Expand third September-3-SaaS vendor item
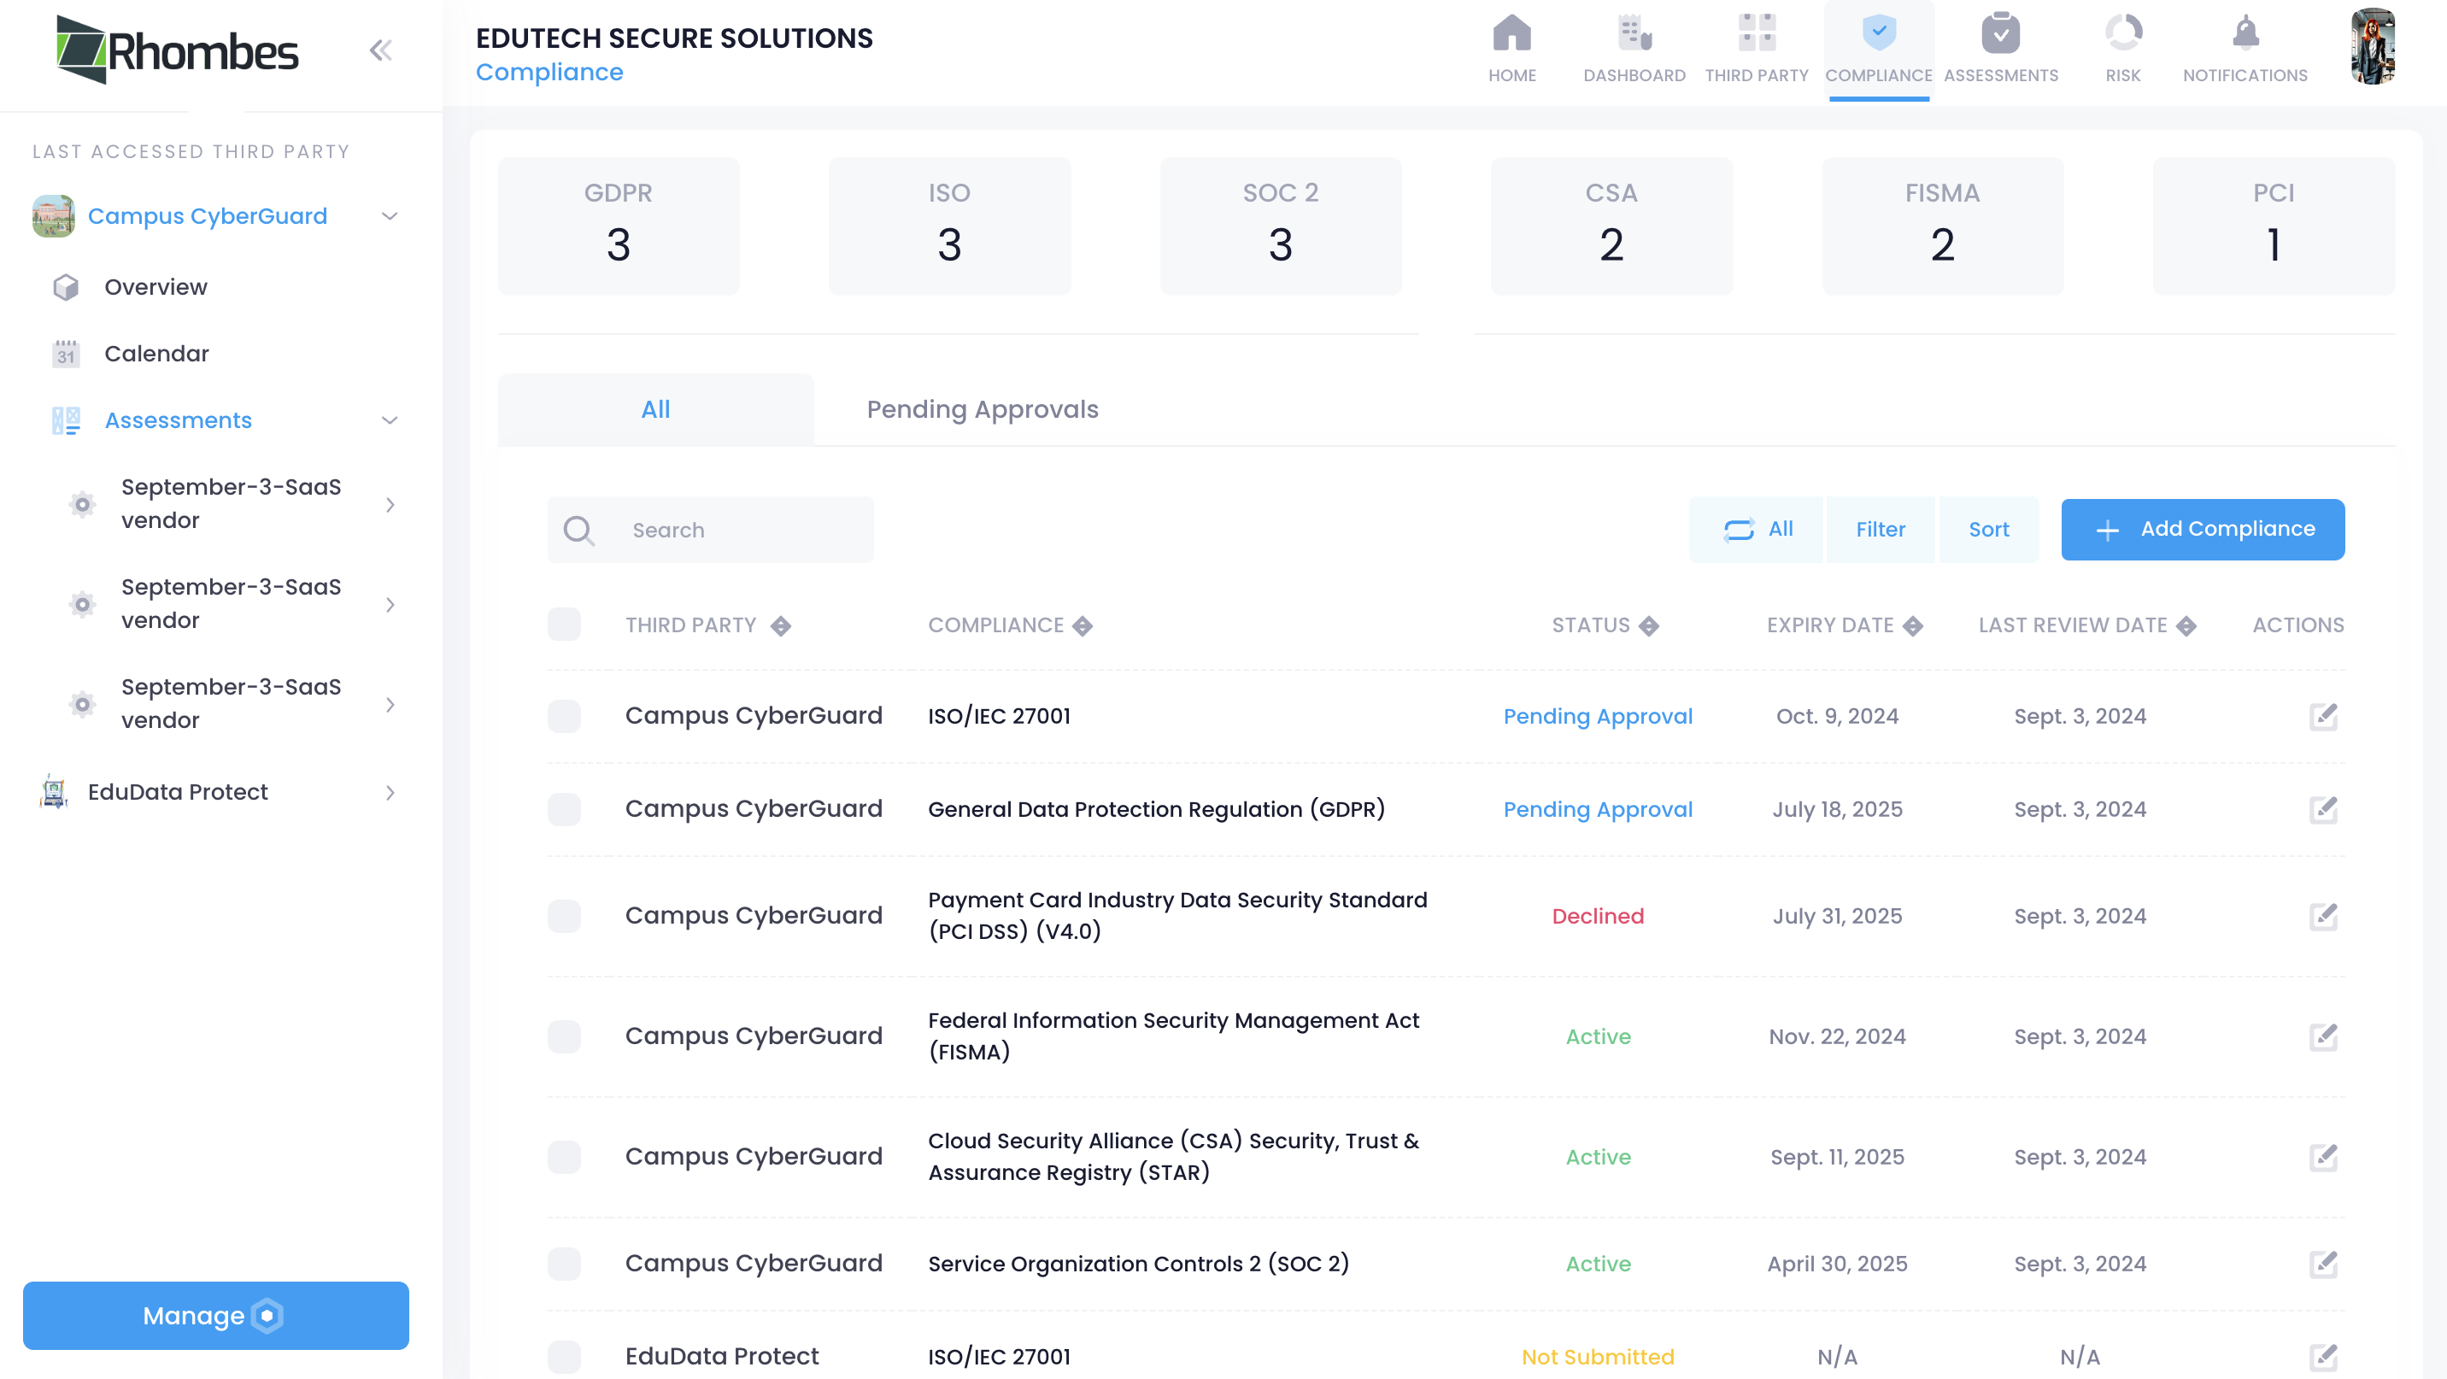Screen dimensions: 2447x1379 (390, 704)
